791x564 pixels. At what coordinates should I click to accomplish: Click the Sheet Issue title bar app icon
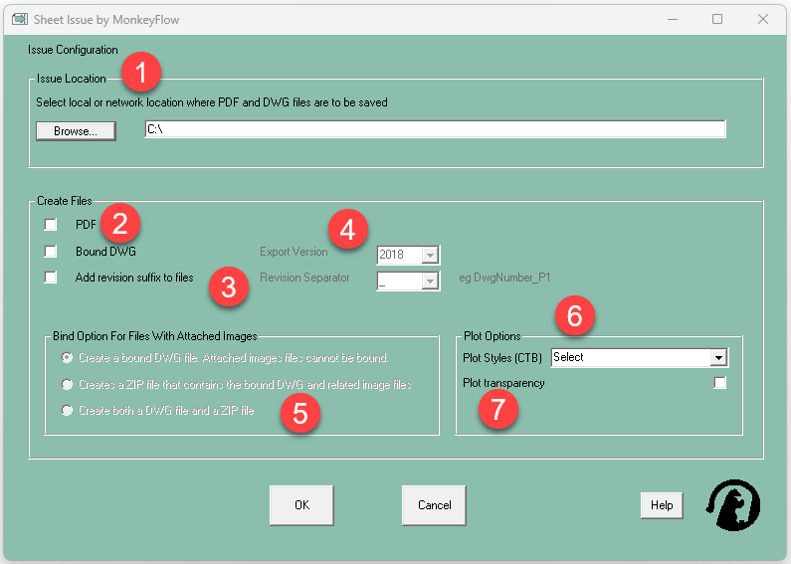pyautogui.click(x=19, y=19)
